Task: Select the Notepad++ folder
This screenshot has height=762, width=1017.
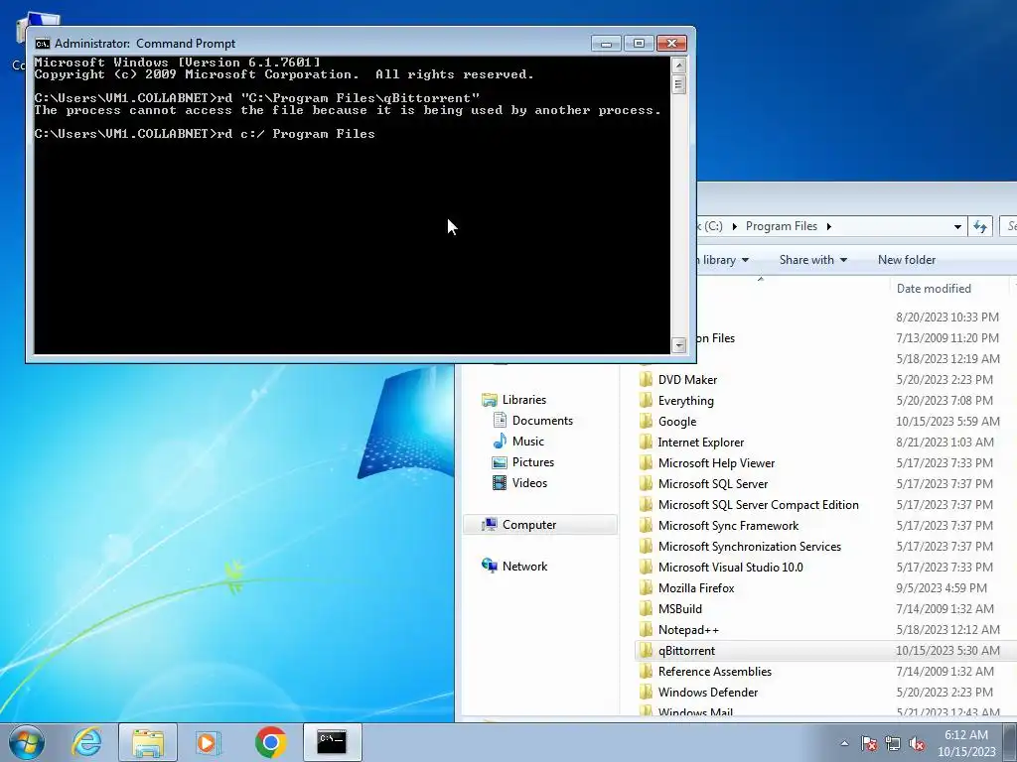Action: click(688, 630)
